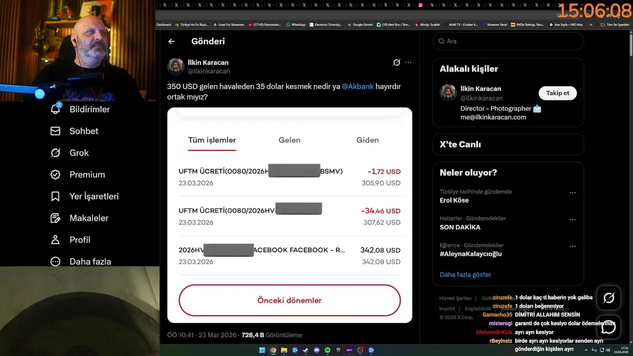Click Takip et follow button
The width and height of the screenshot is (633, 356).
point(557,93)
